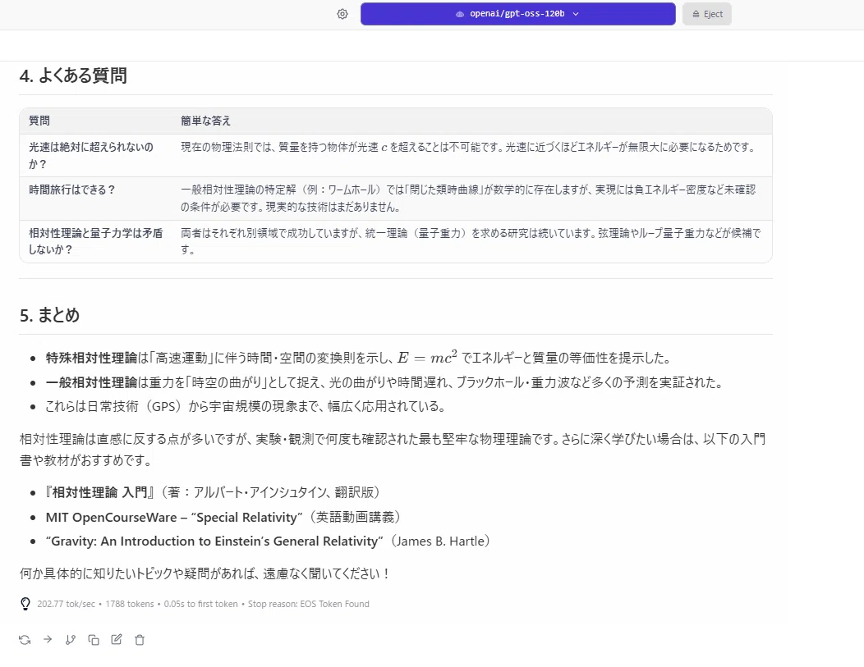Click the closing line "何か具体的に知りたいトピック…"

pos(205,573)
